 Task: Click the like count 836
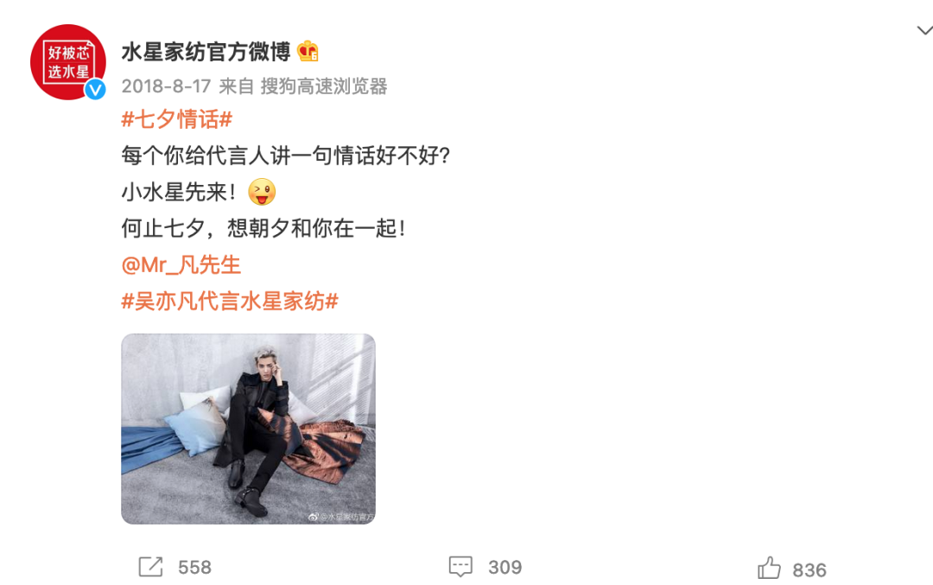(x=809, y=570)
